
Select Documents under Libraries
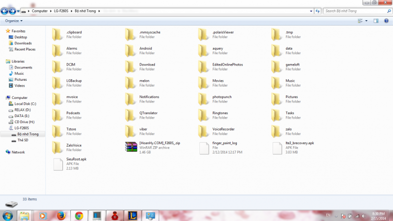pos(23,67)
